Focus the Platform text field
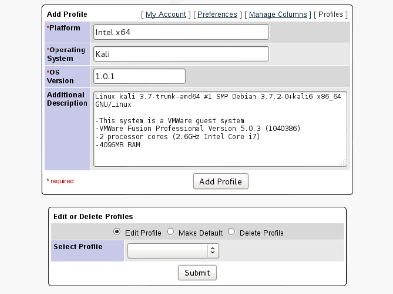Screen dimensions: 393x294 (x=181, y=32)
